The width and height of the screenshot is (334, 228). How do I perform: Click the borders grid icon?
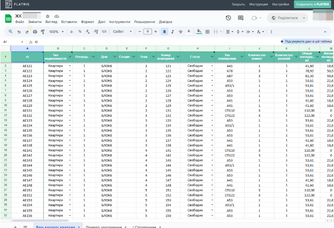tap(208, 32)
